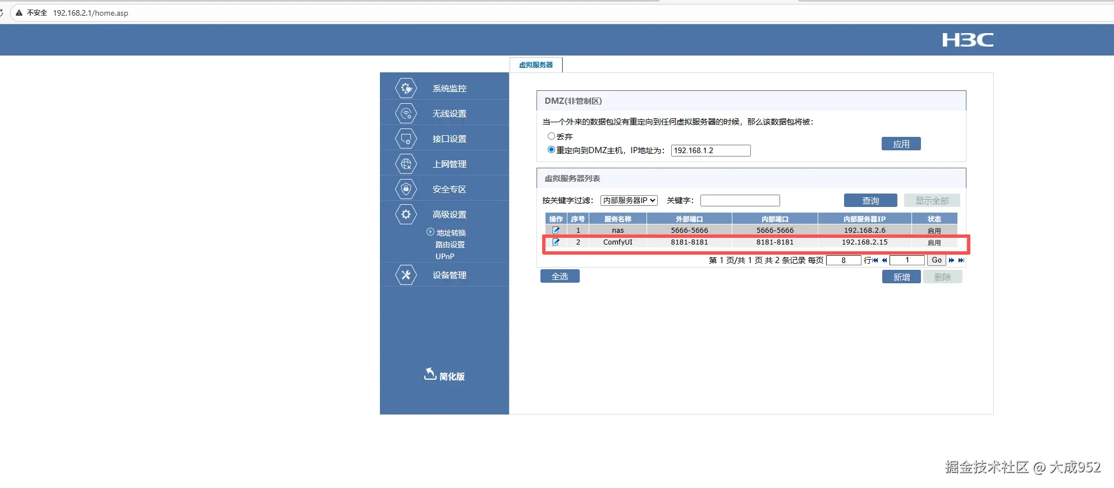Screen dimensions: 1114x488
Task: Click the 简化版 switch icon
Action: [x=430, y=374]
